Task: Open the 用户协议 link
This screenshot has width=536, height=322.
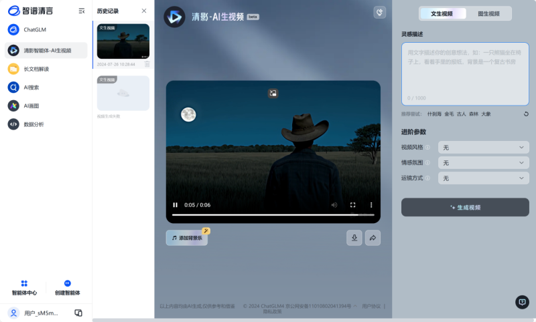Action: tap(371, 306)
